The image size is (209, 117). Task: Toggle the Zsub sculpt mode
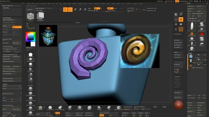click(115, 8)
